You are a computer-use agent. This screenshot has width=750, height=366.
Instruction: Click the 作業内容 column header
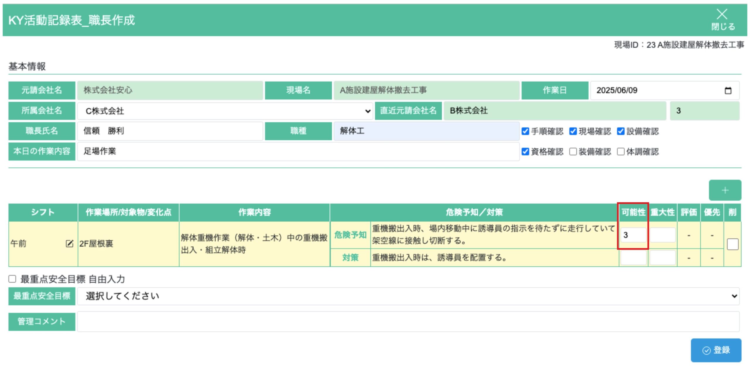tap(254, 212)
